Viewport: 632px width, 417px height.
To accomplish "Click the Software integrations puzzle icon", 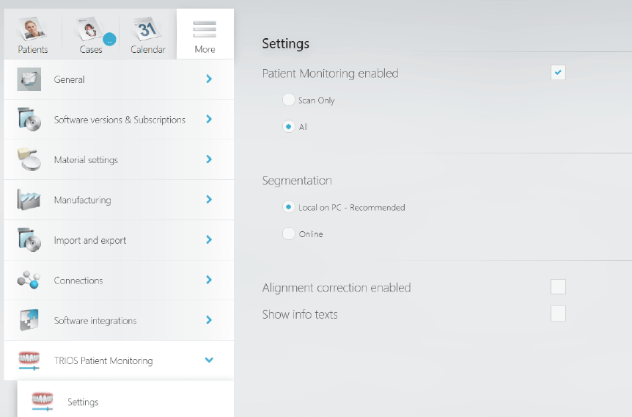I will [29, 319].
